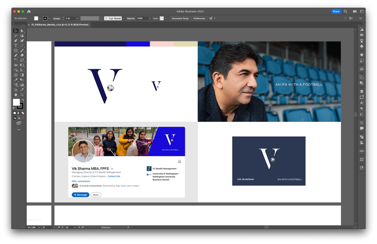Open the 3 pt. Round brush dropdown
The width and height of the screenshot is (377, 244).
click(123, 18)
